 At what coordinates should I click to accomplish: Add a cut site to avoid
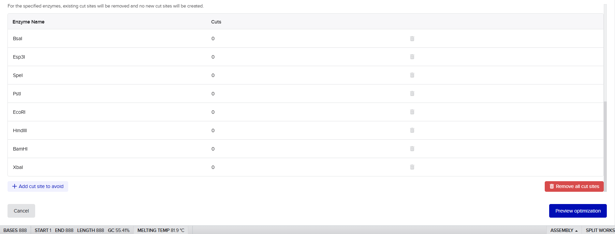[x=38, y=186]
